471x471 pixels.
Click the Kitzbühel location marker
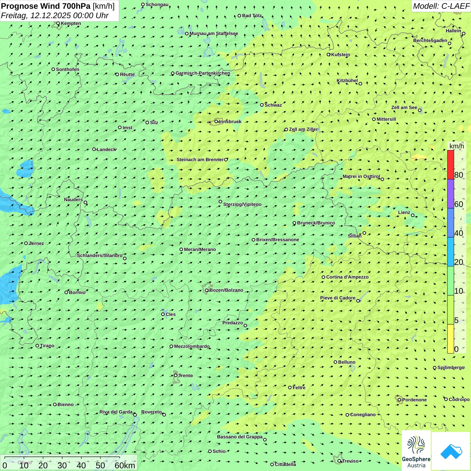tap(360, 84)
